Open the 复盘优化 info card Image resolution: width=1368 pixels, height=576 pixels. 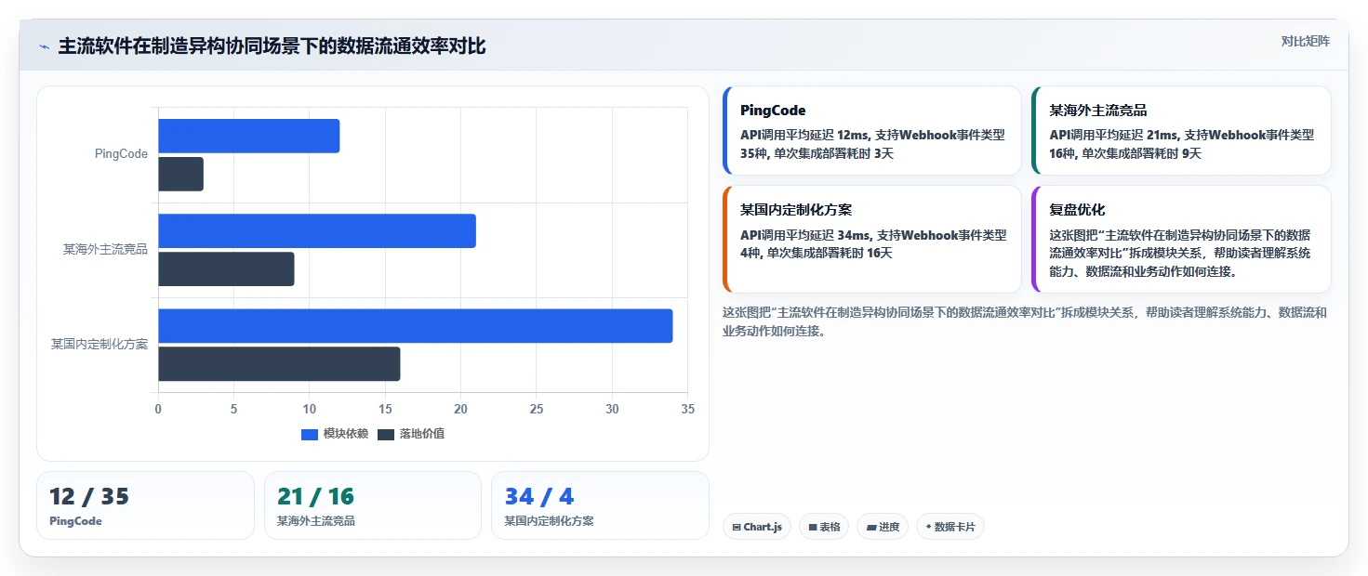point(1181,240)
